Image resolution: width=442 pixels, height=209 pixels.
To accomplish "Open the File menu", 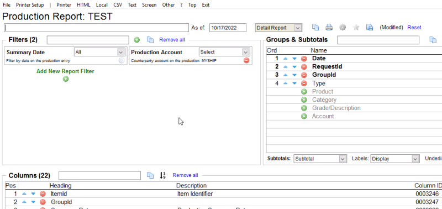I will pos(7,5).
